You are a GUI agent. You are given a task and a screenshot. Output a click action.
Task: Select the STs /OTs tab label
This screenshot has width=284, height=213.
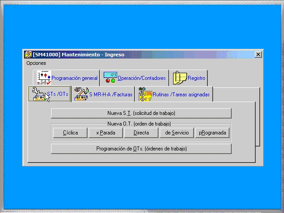(58, 94)
